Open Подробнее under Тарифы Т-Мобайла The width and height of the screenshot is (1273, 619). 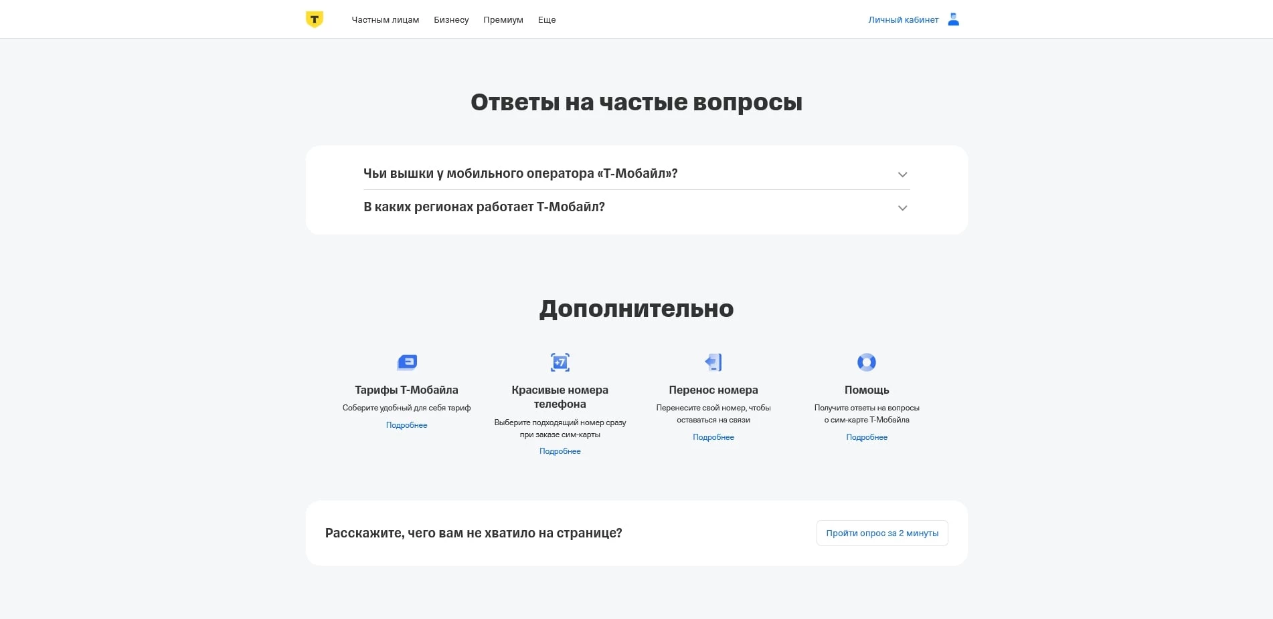click(406, 424)
